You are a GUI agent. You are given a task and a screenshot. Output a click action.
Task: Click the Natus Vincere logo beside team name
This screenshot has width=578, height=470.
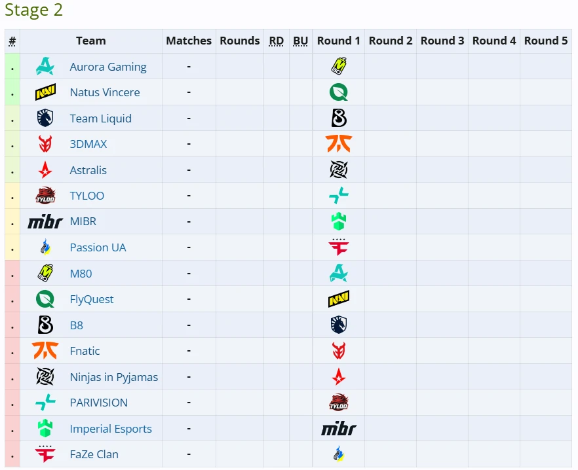(x=45, y=92)
